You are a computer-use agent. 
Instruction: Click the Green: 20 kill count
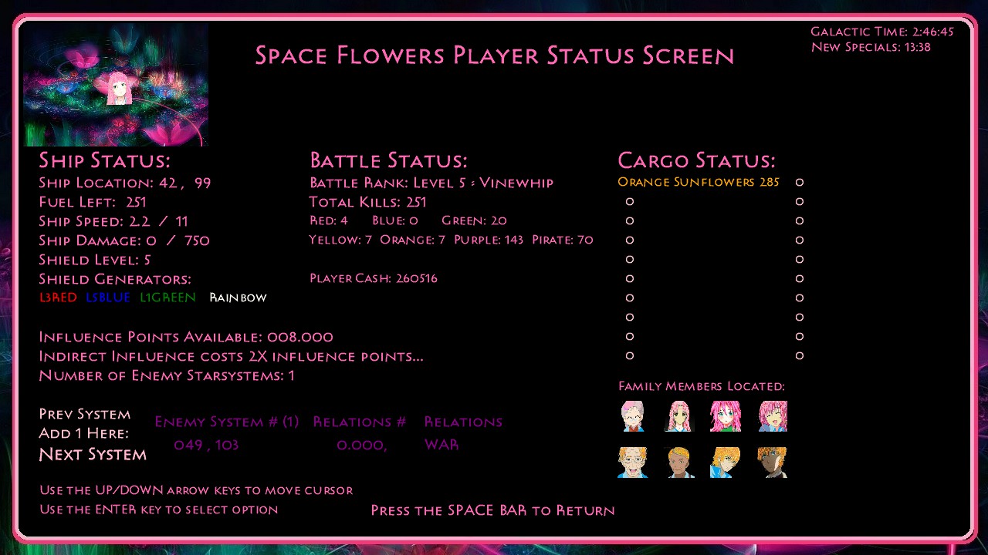point(474,220)
